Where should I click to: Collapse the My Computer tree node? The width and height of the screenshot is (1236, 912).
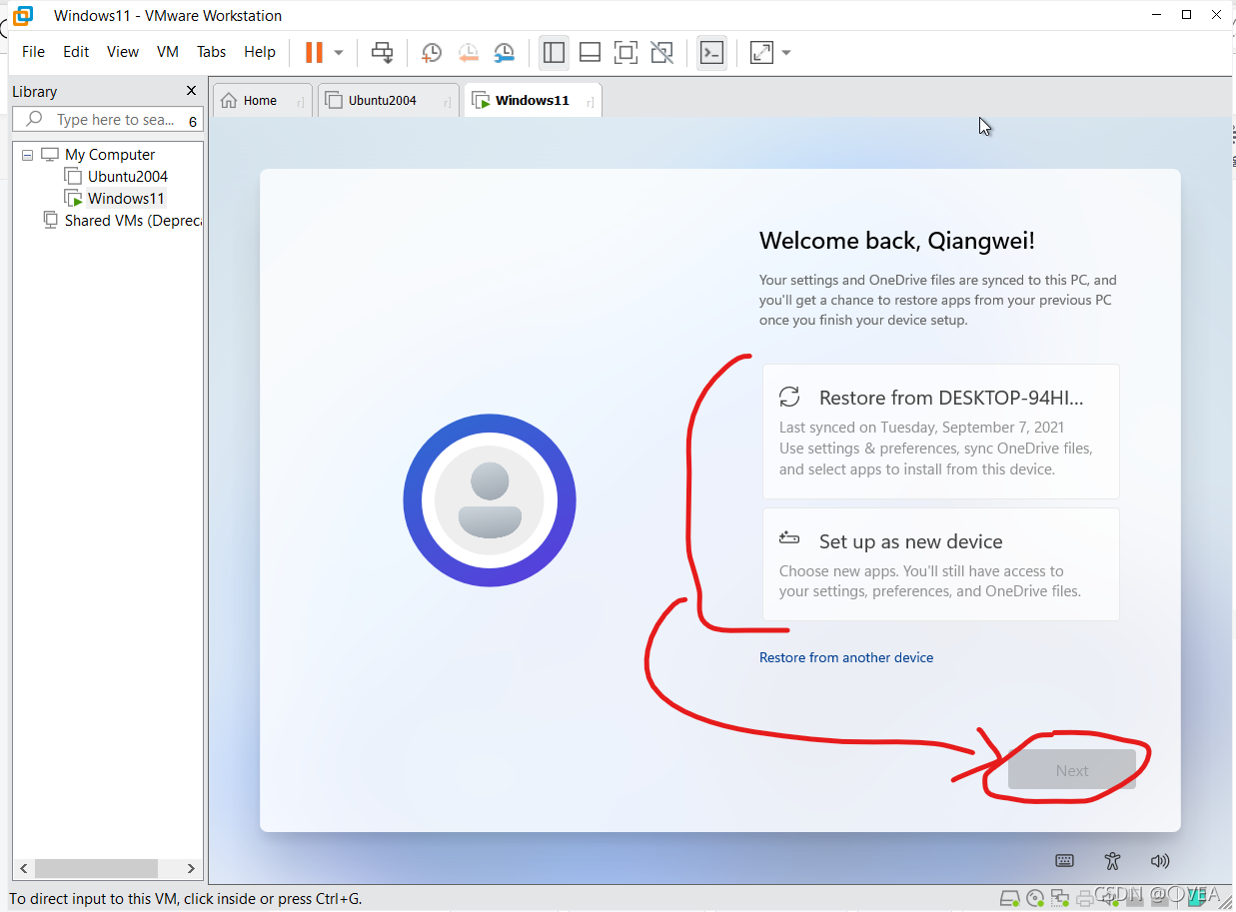click(27, 155)
